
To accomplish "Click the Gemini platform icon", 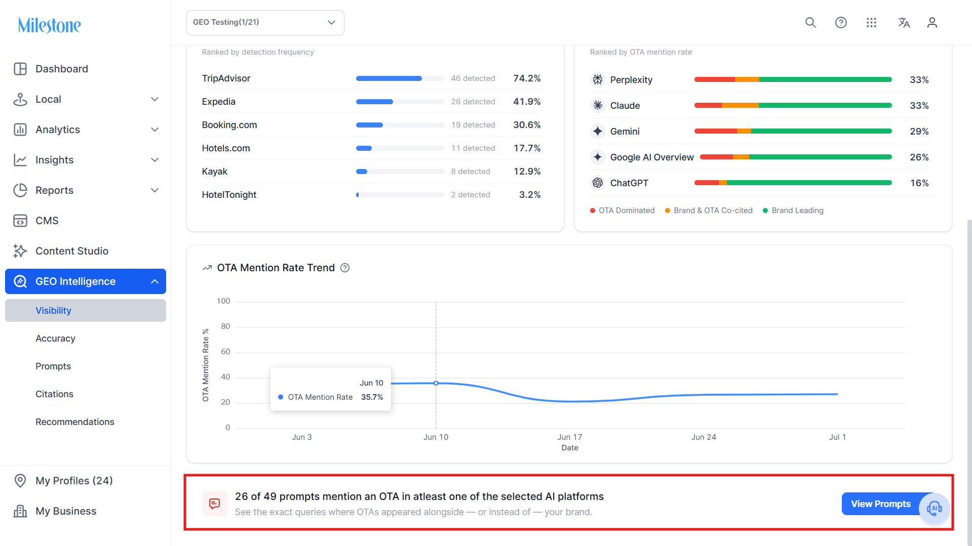I will pyautogui.click(x=598, y=131).
